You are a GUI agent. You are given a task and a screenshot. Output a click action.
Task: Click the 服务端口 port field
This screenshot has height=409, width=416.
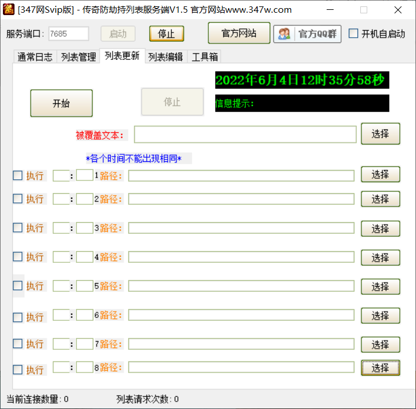[68, 34]
